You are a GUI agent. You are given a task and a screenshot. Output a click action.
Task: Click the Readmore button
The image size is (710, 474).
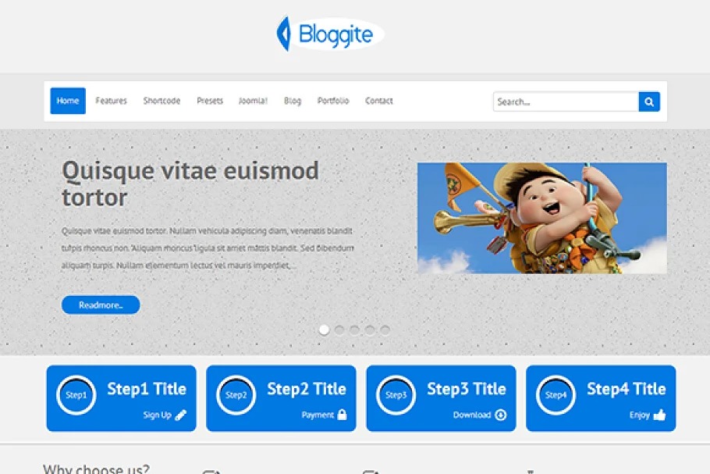tap(101, 305)
